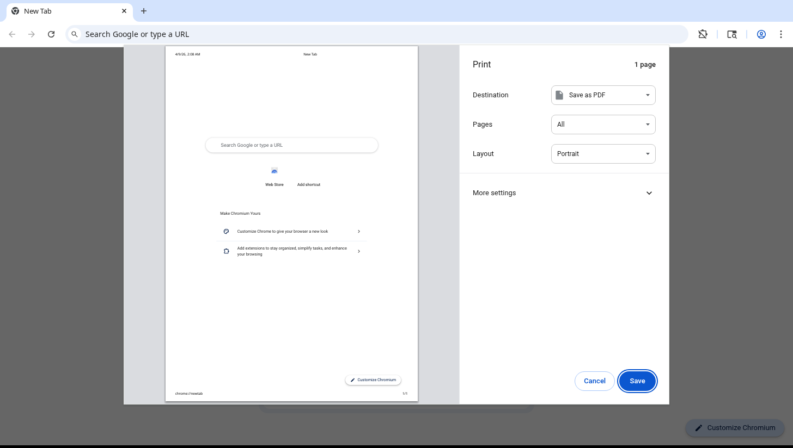The image size is (793, 448).
Task: Click the search magnifier icon in address bar
Action: tap(75, 34)
